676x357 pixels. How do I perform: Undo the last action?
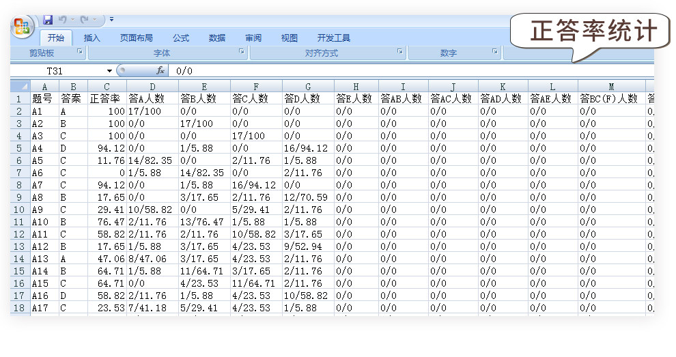coord(63,19)
